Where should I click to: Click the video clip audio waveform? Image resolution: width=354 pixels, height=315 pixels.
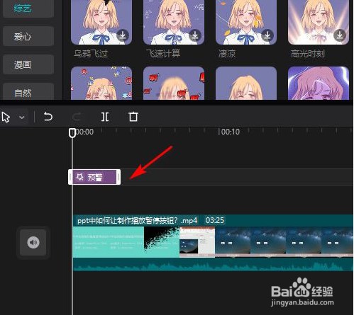(213, 265)
